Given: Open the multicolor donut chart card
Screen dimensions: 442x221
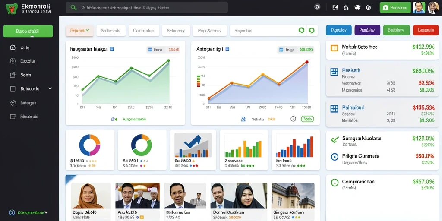Looking at the screenshot, I should click(90, 150).
